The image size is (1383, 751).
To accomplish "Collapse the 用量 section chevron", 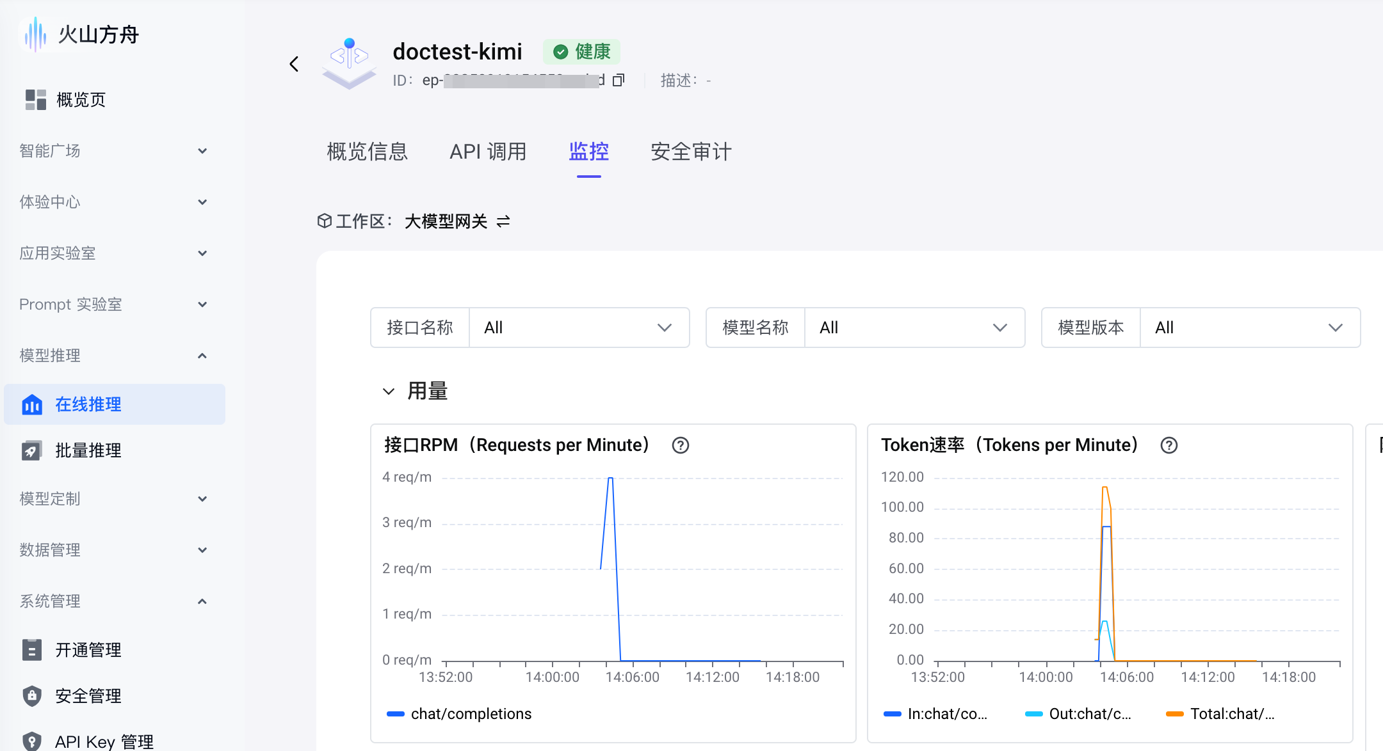I will coord(389,391).
